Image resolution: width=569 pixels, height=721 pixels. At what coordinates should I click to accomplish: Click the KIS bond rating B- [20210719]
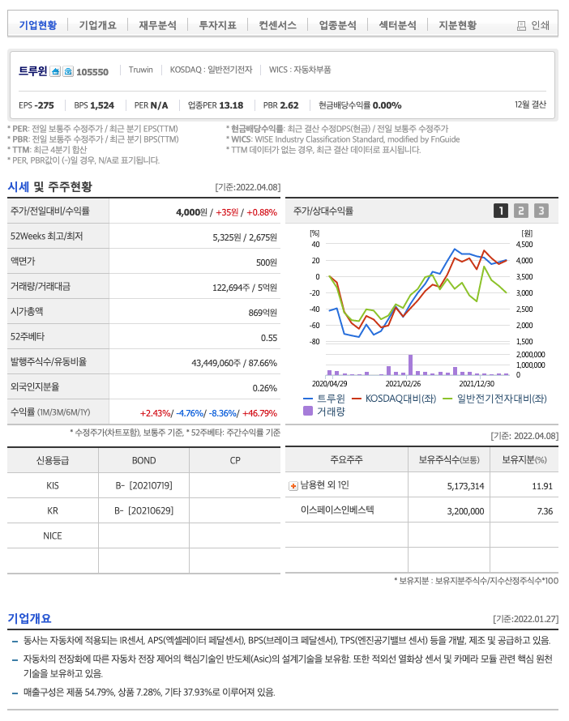coord(144,485)
